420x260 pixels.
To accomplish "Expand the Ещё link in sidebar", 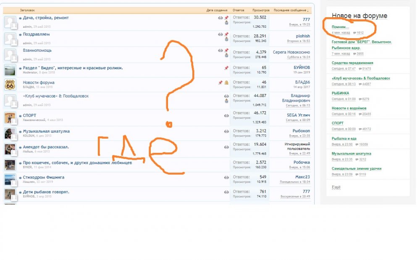I will coord(336,187).
